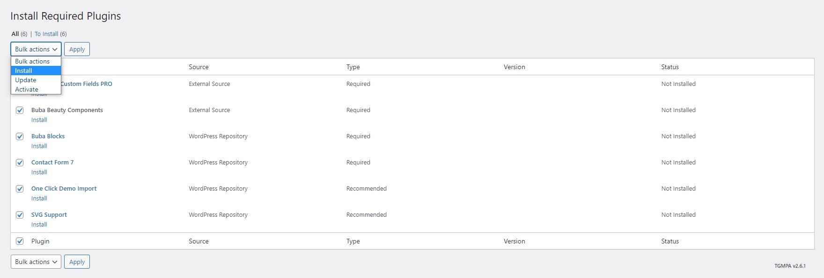Uncheck the Buba Blocks checkbox
This screenshot has height=278, width=824.
coord(20,136)
